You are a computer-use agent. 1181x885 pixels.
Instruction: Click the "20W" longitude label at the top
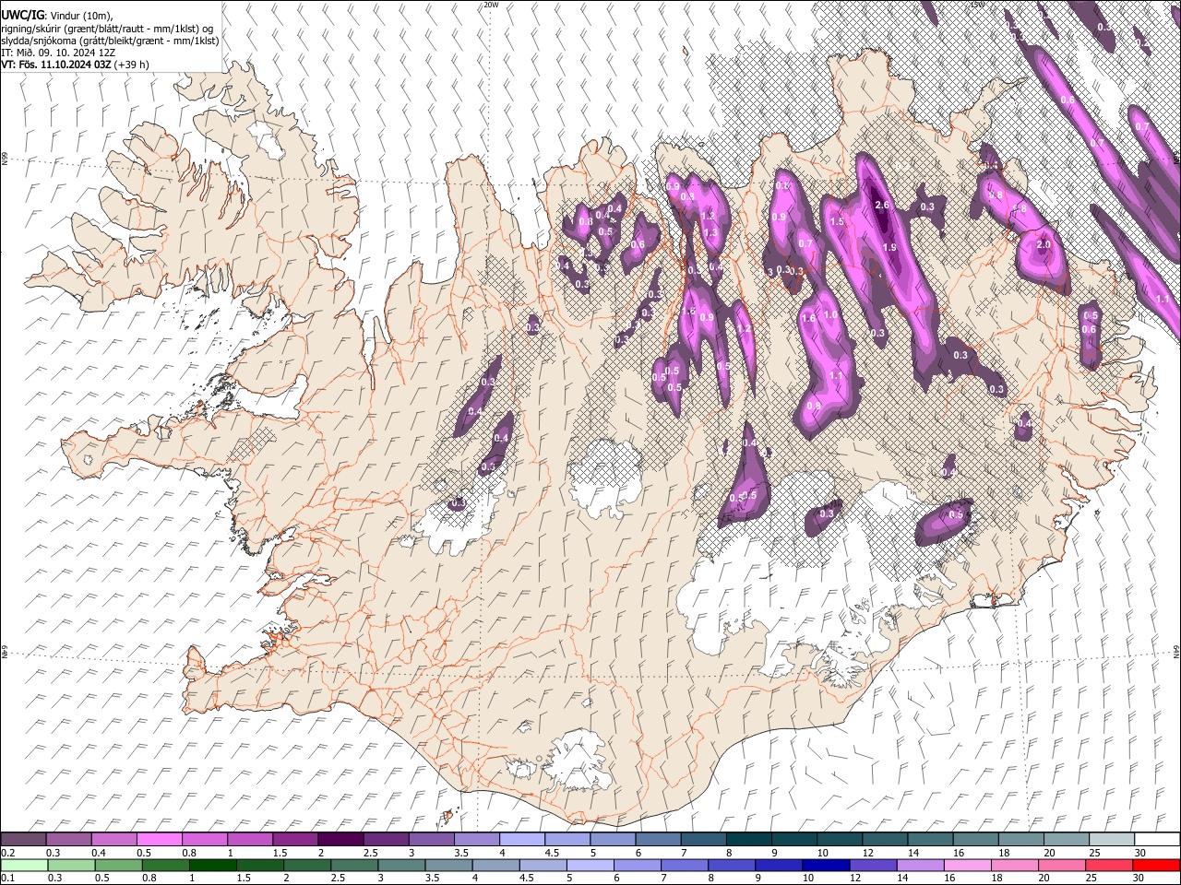point(491,5)
